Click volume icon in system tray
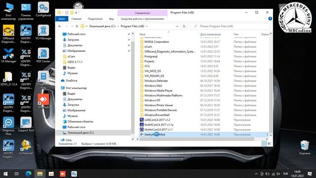Screen dimensions: 316x178 pyautogui.click(x=278, y=174)
